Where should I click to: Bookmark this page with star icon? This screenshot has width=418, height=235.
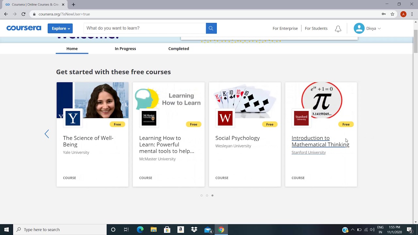[392, 14]
